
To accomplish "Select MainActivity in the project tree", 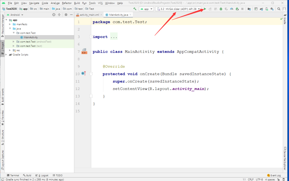I will coord(31,37).
